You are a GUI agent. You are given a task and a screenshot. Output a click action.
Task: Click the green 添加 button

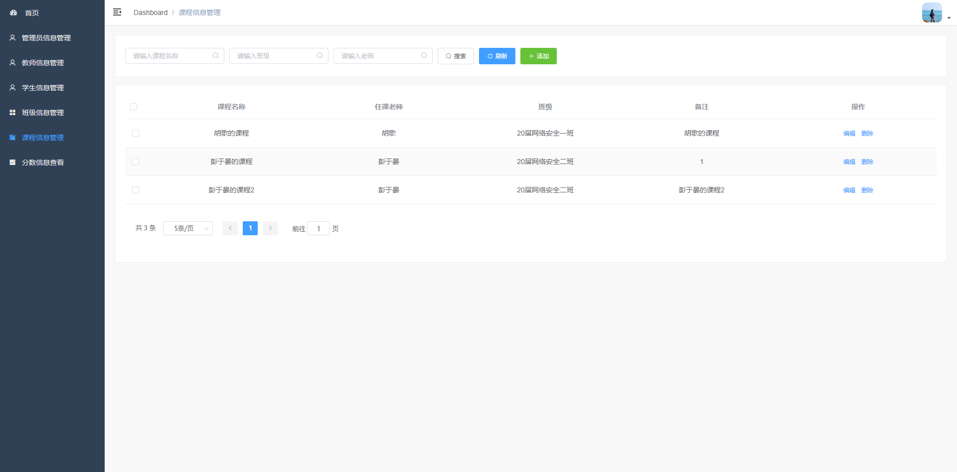tap(538, 56)
